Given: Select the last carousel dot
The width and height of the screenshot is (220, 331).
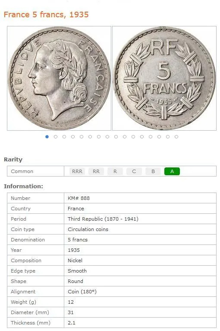Looking at the screenshot, I should tap(176, 137).
